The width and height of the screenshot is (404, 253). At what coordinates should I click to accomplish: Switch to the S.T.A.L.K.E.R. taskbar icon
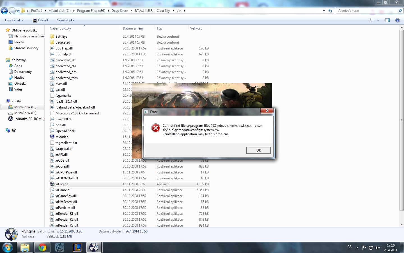(x=94, y=247)
